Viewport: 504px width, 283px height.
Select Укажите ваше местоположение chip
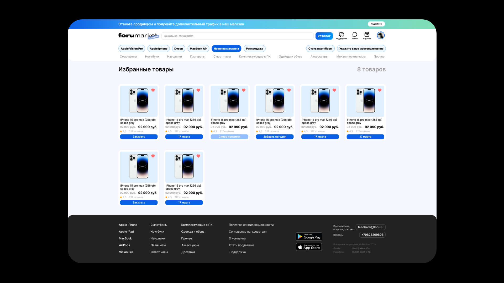(361, 49)
